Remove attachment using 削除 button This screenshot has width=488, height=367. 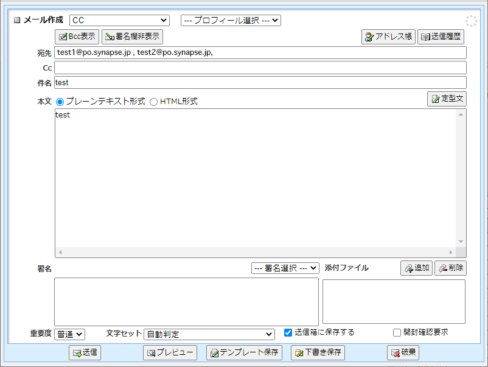pos(450,268)
